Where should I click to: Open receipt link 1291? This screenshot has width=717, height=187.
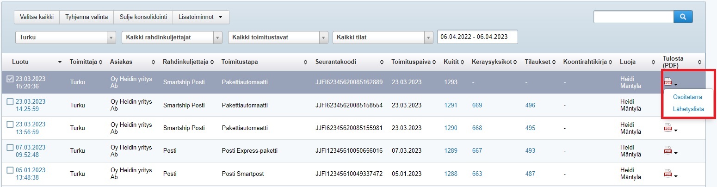tap(451, 105)
